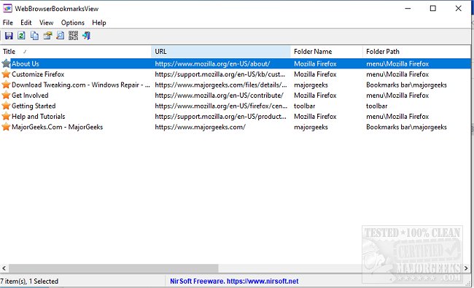Screen dimensions: 474x288
Task: Click the NirSoft Freeware nirsoft.net link
Action: tap(234, 281)
